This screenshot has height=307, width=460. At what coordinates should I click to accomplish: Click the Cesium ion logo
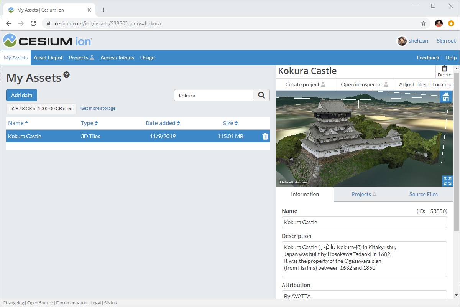(48, 41)
